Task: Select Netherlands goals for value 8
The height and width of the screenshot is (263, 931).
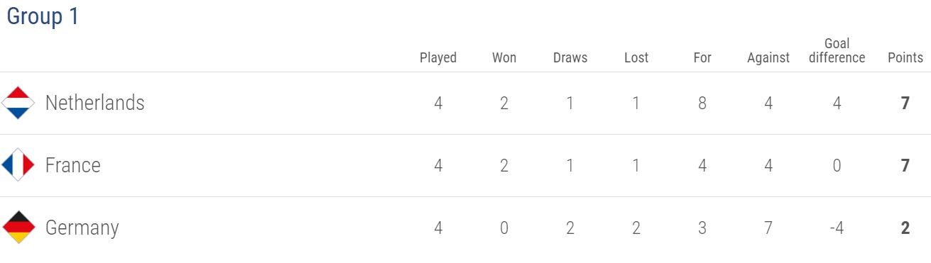Action: [702, 103]
